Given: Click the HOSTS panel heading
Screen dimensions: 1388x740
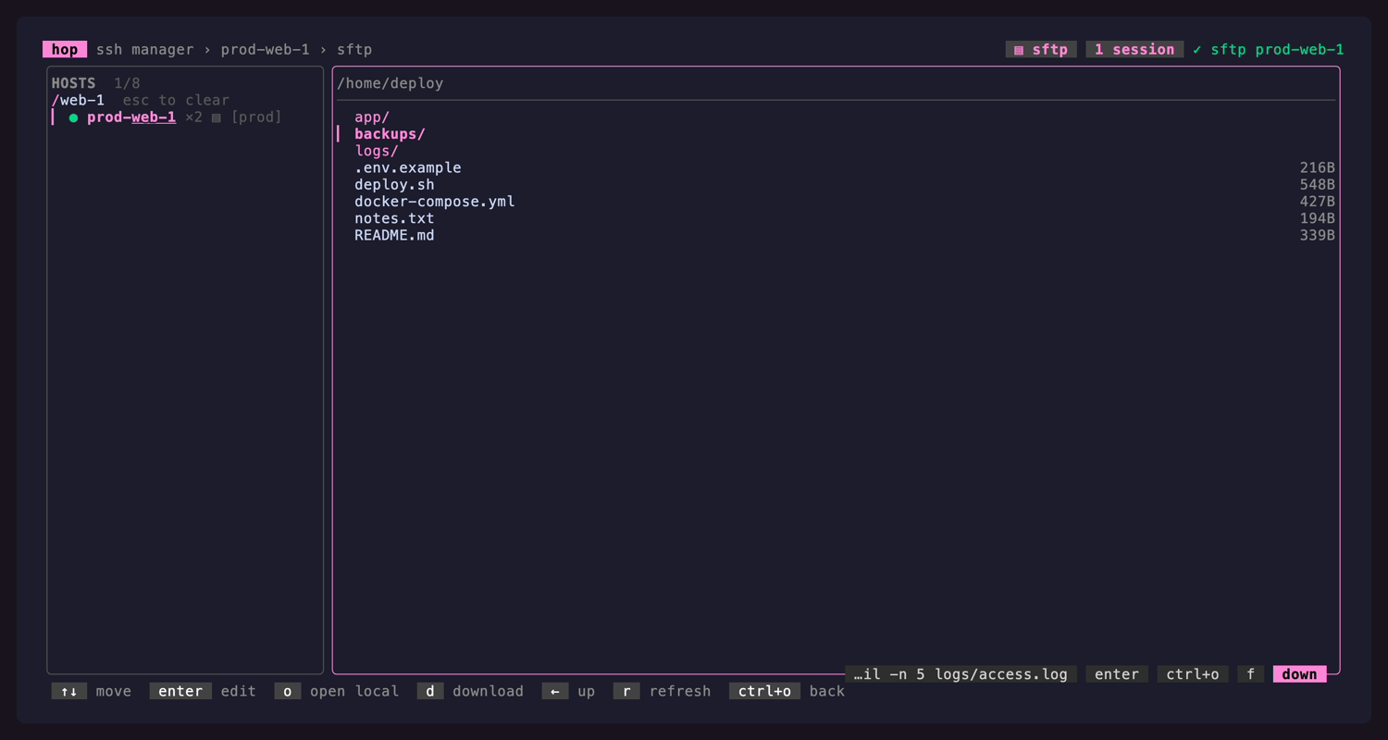Looking at the screenshot, I should pyautogui.click(x=73, y=83).
